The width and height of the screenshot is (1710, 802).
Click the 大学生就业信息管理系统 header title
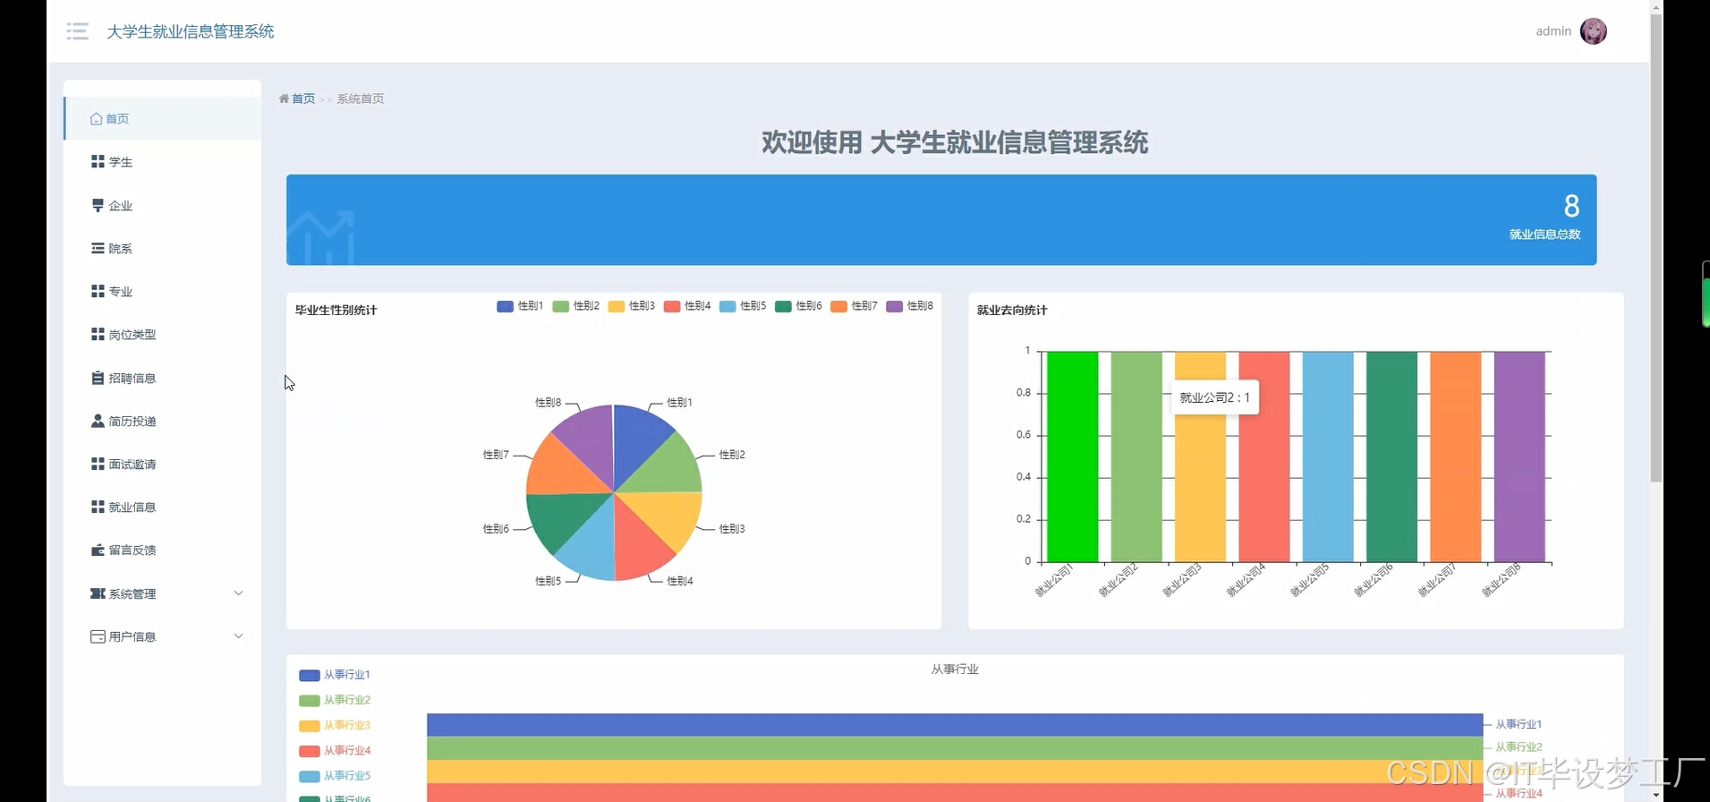click(191, 31)
